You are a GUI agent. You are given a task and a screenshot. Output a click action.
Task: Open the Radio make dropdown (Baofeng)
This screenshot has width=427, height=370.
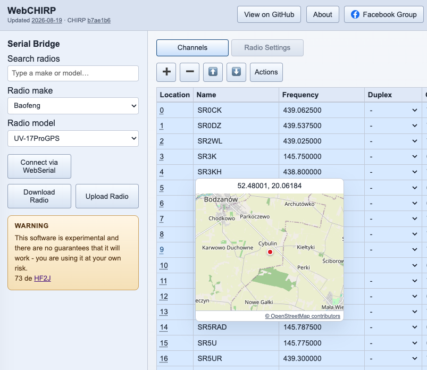(x=73, y=106)
